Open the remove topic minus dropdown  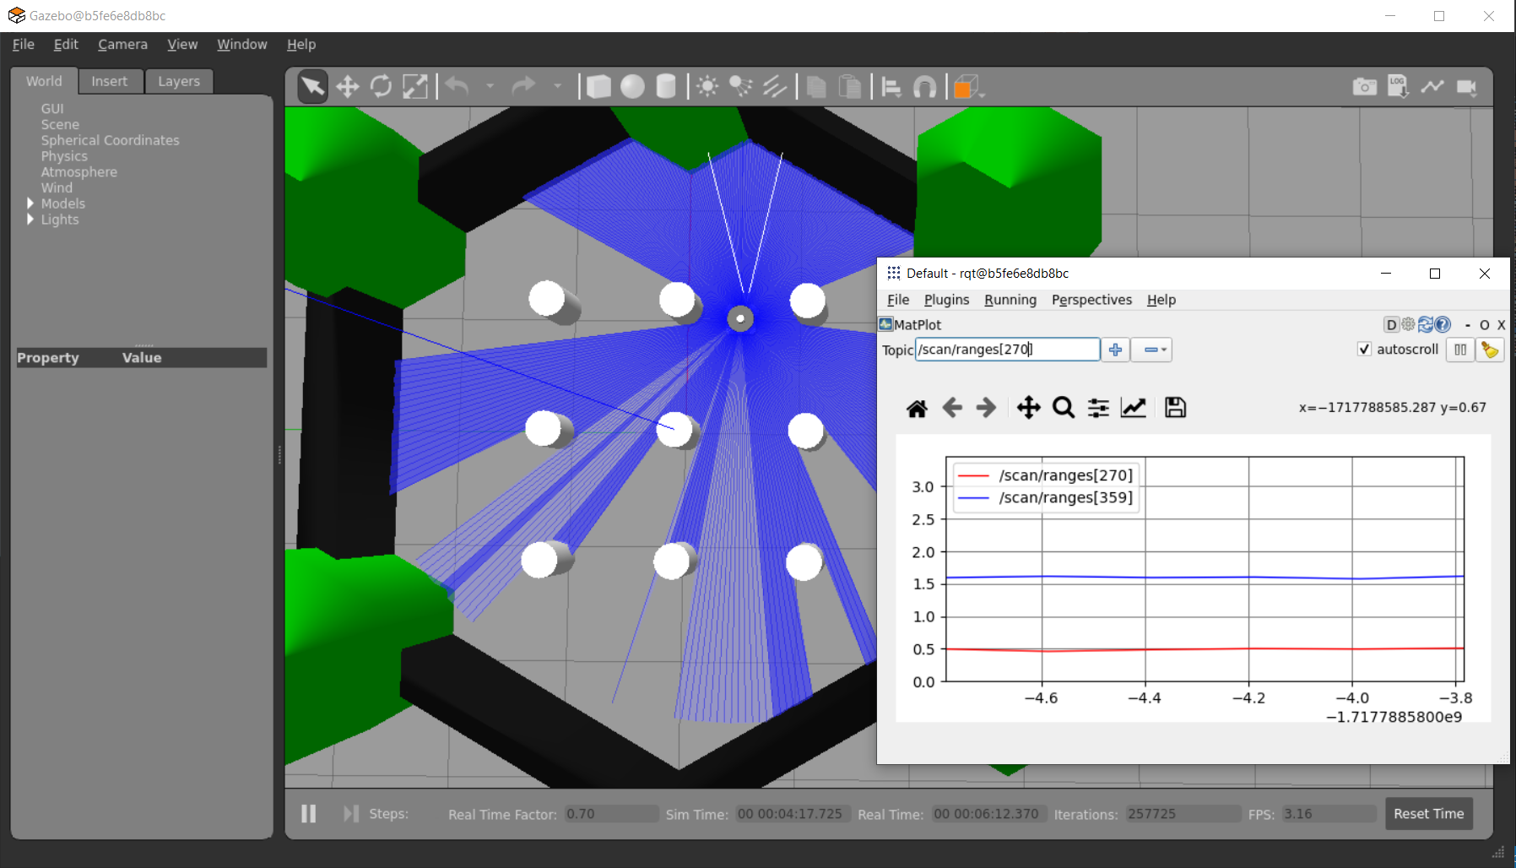coord(1151,350)
